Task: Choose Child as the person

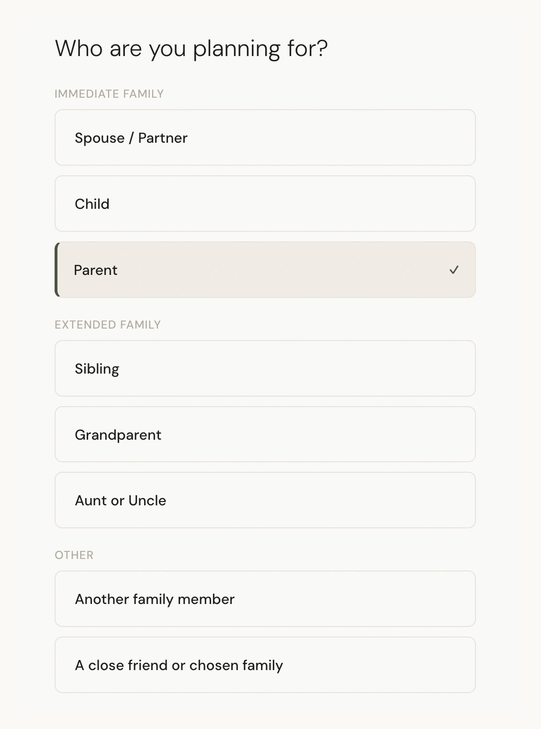Action: tap(265, 204)
